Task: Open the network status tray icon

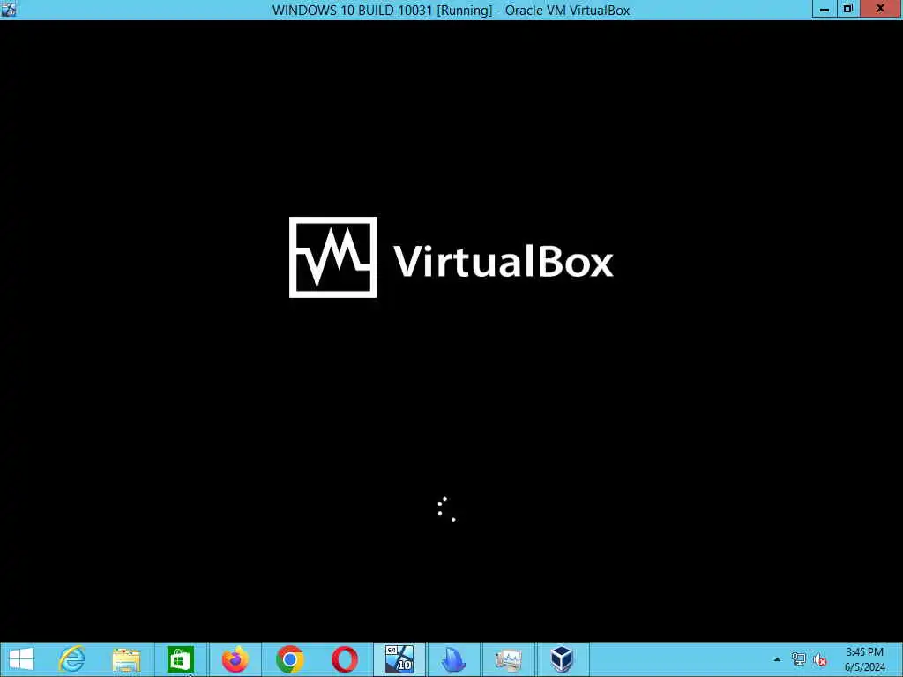Action: pyautogui.click(x=798, y=659)
